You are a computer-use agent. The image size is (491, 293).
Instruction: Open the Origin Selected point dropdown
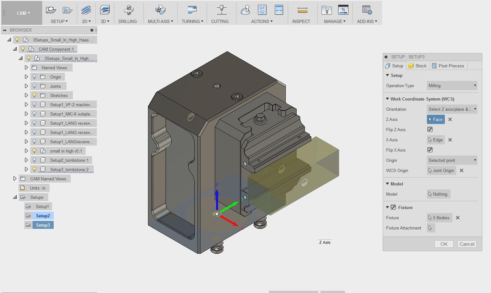[x=452, y=160]
